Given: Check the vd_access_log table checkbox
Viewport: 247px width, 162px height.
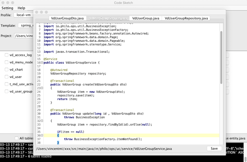Looking at the screenshot, I should 6,55.
